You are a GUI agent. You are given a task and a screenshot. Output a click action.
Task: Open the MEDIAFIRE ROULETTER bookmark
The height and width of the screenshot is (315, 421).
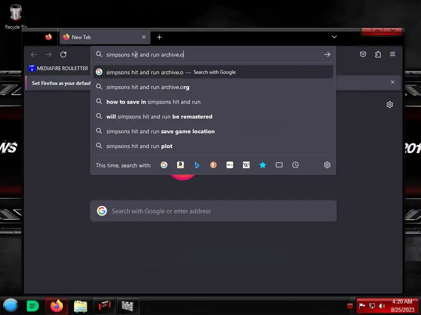coord(58,68)
